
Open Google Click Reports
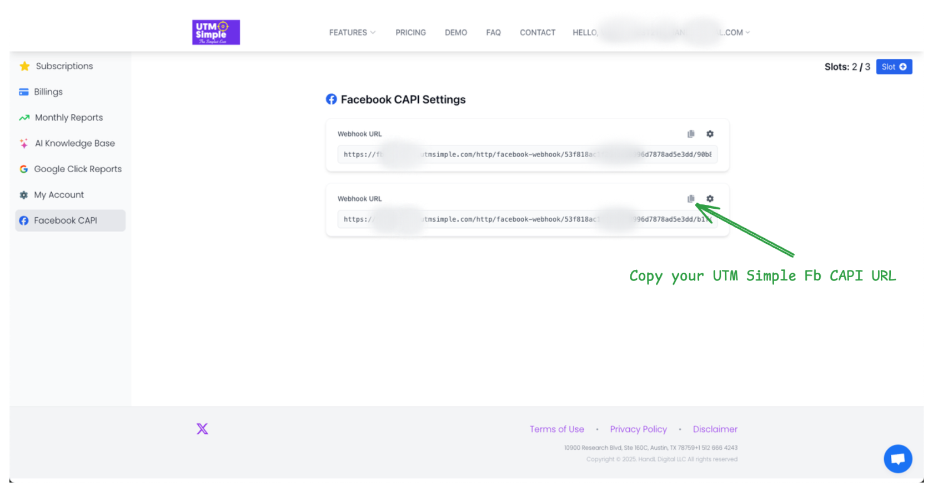click(x=77, y=169)
